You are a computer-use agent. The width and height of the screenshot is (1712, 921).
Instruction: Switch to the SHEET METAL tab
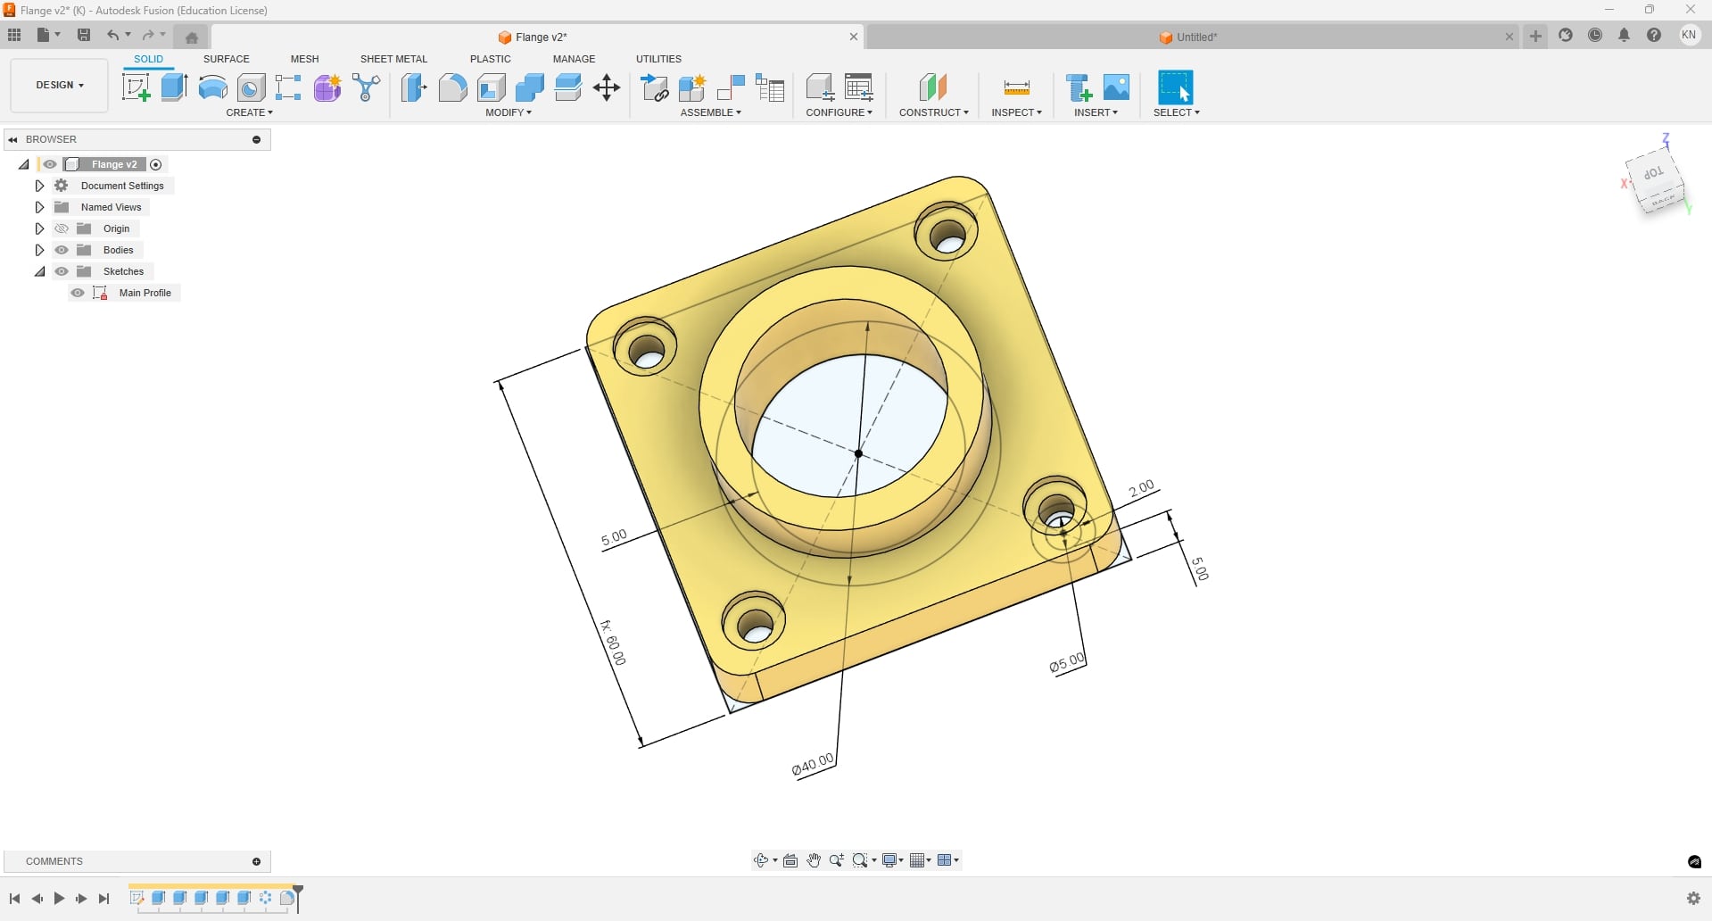click(394, 59)
